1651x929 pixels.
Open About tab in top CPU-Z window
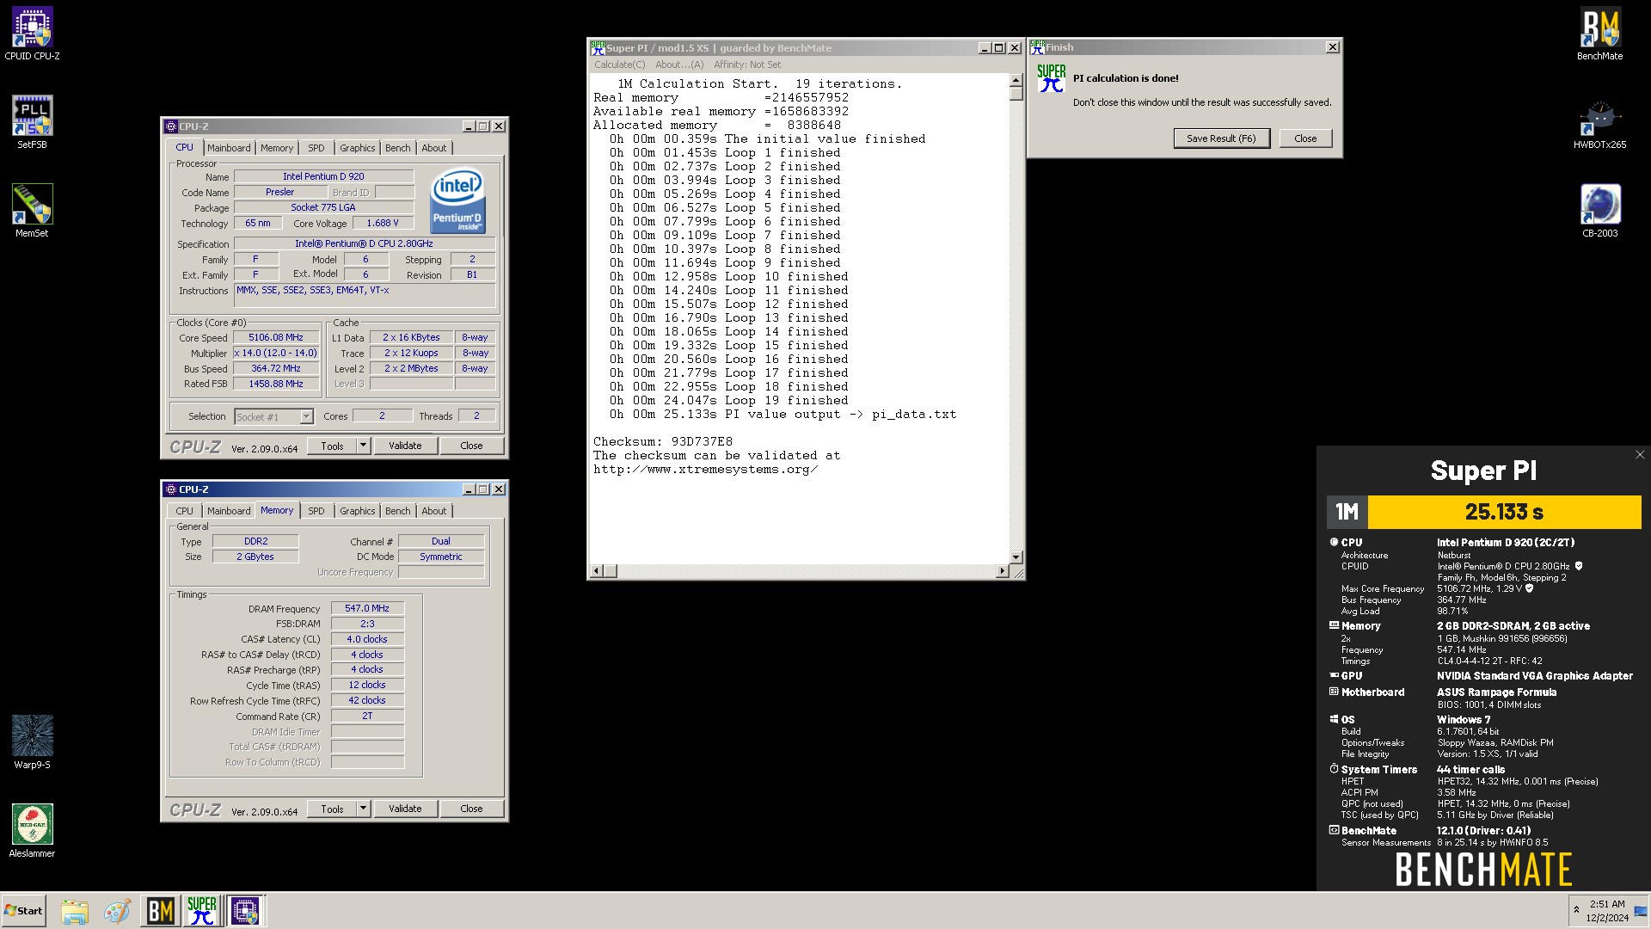(x=433, y=148)
